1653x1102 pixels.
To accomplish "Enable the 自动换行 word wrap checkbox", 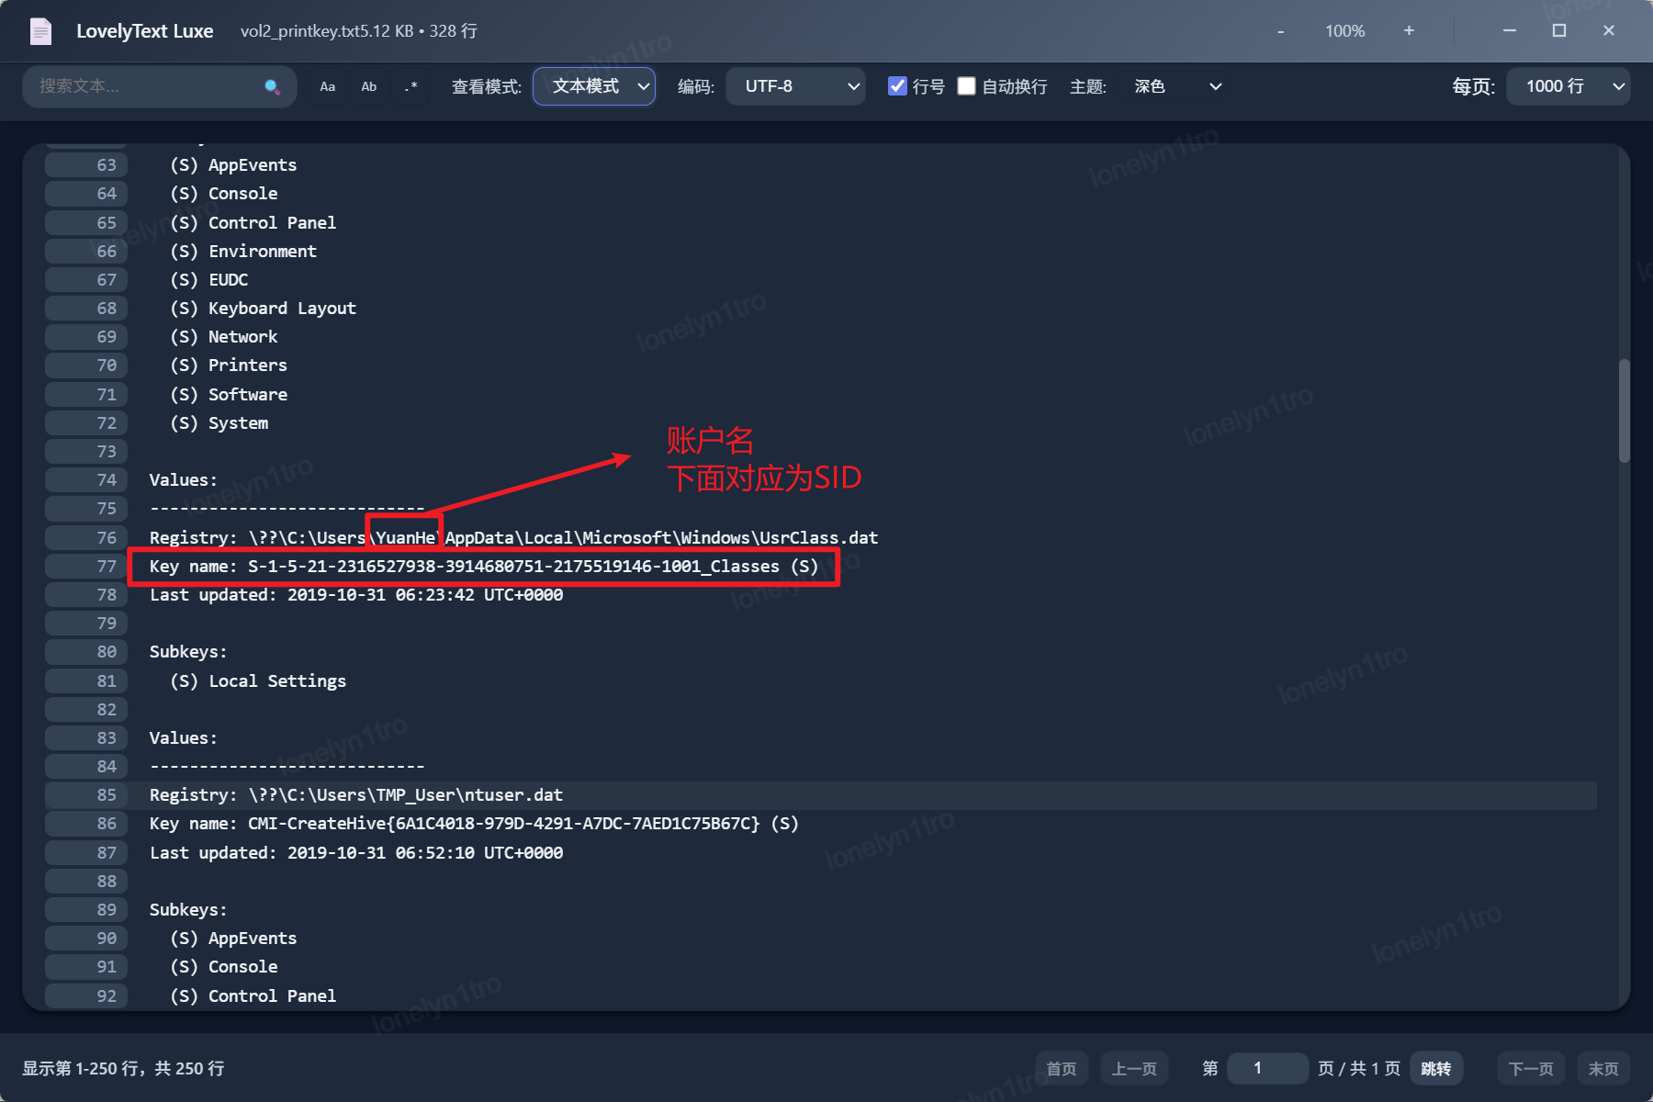I will 966,85.
